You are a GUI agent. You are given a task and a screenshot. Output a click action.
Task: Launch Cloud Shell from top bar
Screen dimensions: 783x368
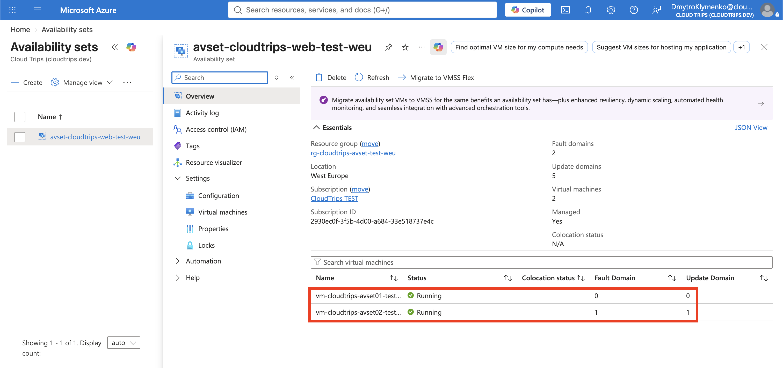565,10
